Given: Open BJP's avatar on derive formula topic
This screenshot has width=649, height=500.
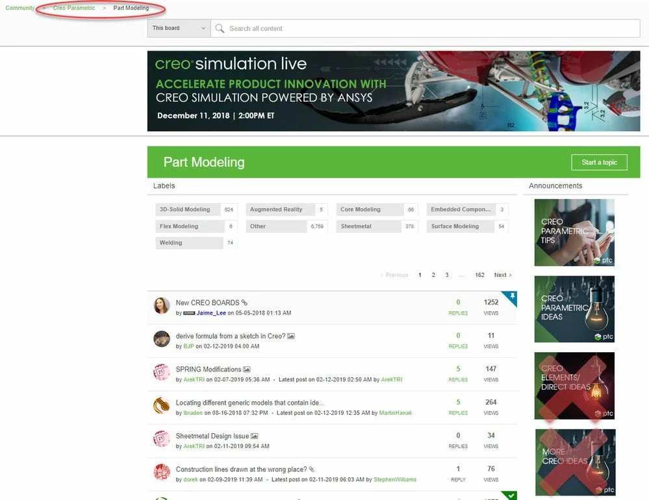Looking at the screenshot, I should 162,339.
